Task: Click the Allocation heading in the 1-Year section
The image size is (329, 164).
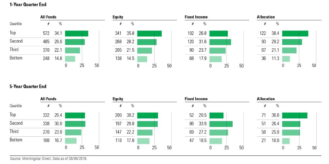Action: click(x=266, y=17)
